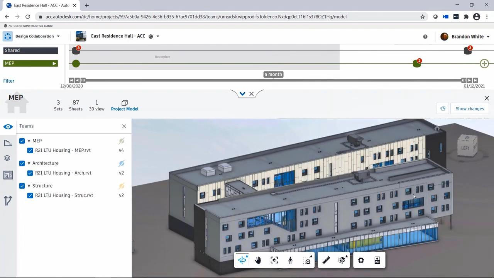Open the Design Collaboration module dropdown

click(x=58, y=36)
